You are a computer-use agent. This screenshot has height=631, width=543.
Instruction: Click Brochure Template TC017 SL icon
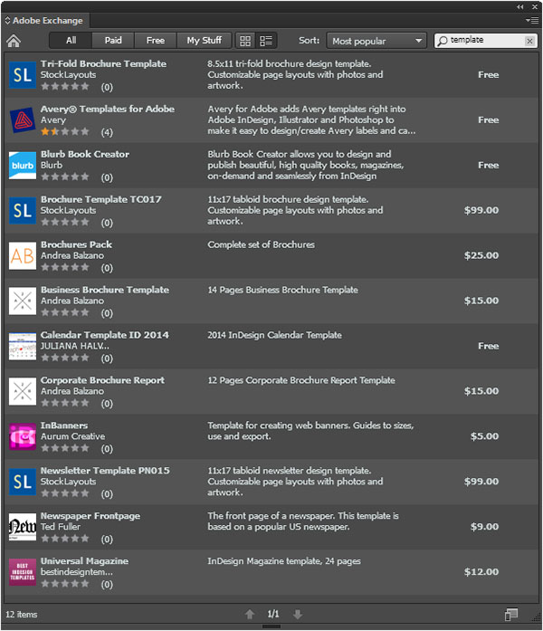[23, 210]
